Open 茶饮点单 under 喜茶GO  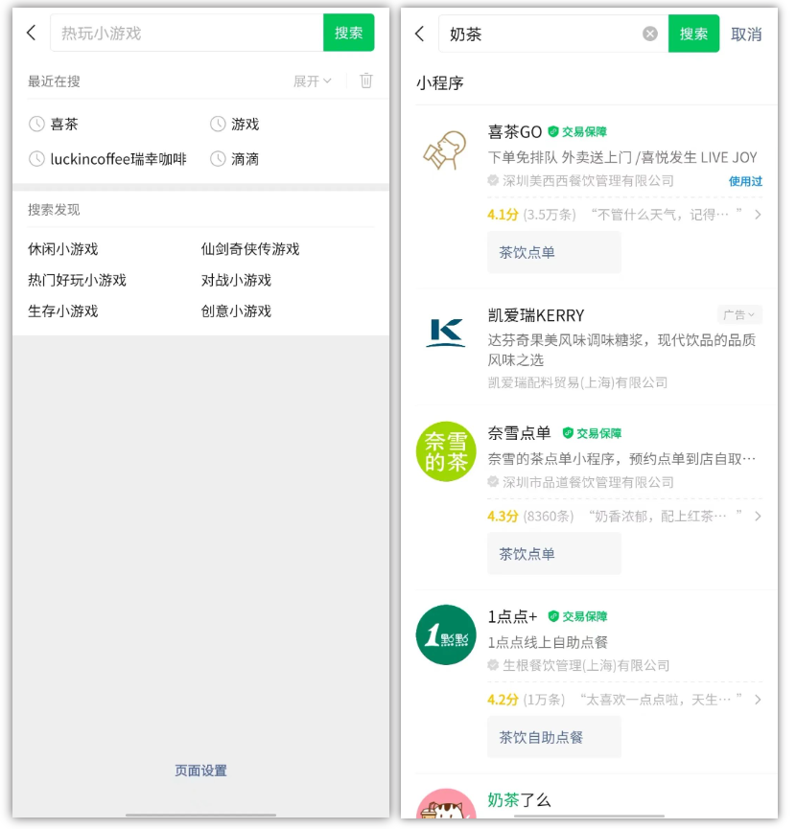coord(553,252)
